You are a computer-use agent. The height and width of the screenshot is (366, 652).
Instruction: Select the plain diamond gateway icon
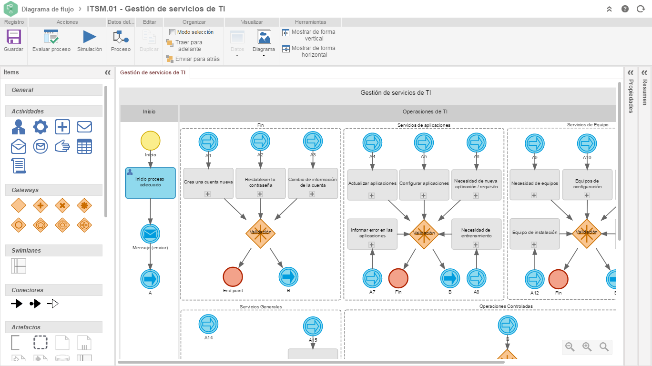[x=19, y=206]
